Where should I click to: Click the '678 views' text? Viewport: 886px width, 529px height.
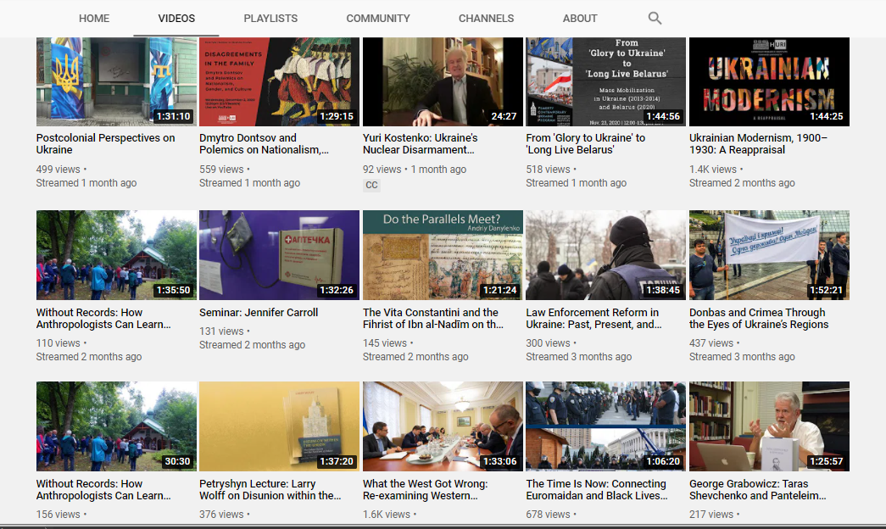coord(548,515)
